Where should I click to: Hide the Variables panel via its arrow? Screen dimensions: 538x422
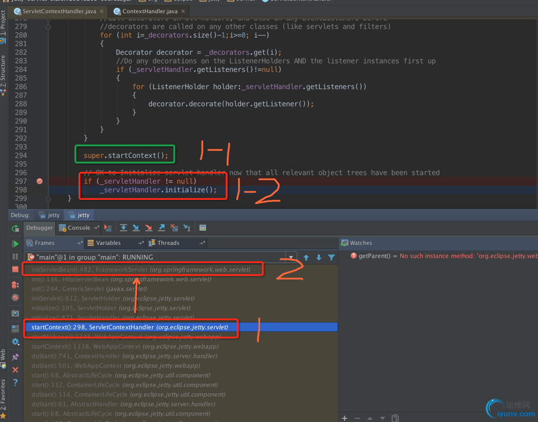tap(141, 243)
